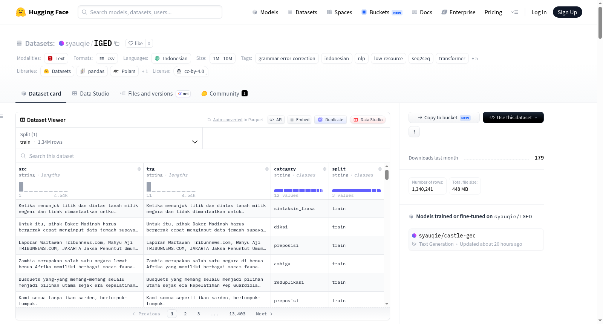This screenshot has height=324, width=603.
Task: Open Use this dataset dropdown
Action: pyautogui.click(x=513, y=117)
